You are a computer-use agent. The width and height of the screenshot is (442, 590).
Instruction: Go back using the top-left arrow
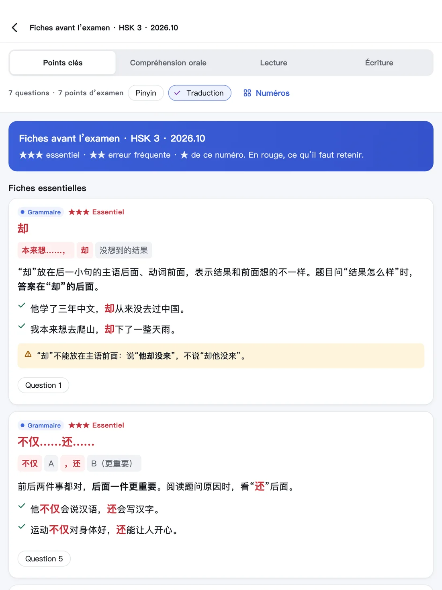15,27
